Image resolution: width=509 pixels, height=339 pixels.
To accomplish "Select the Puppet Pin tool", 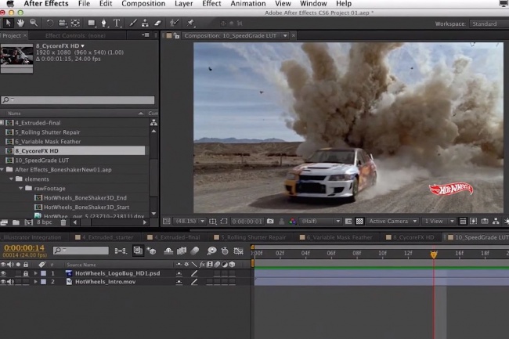I will pos(190,23).
